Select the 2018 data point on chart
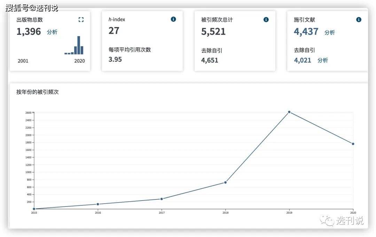376x237 pixels. [x=225, y=182]
